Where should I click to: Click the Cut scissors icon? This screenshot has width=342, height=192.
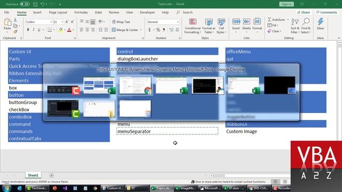15,20
